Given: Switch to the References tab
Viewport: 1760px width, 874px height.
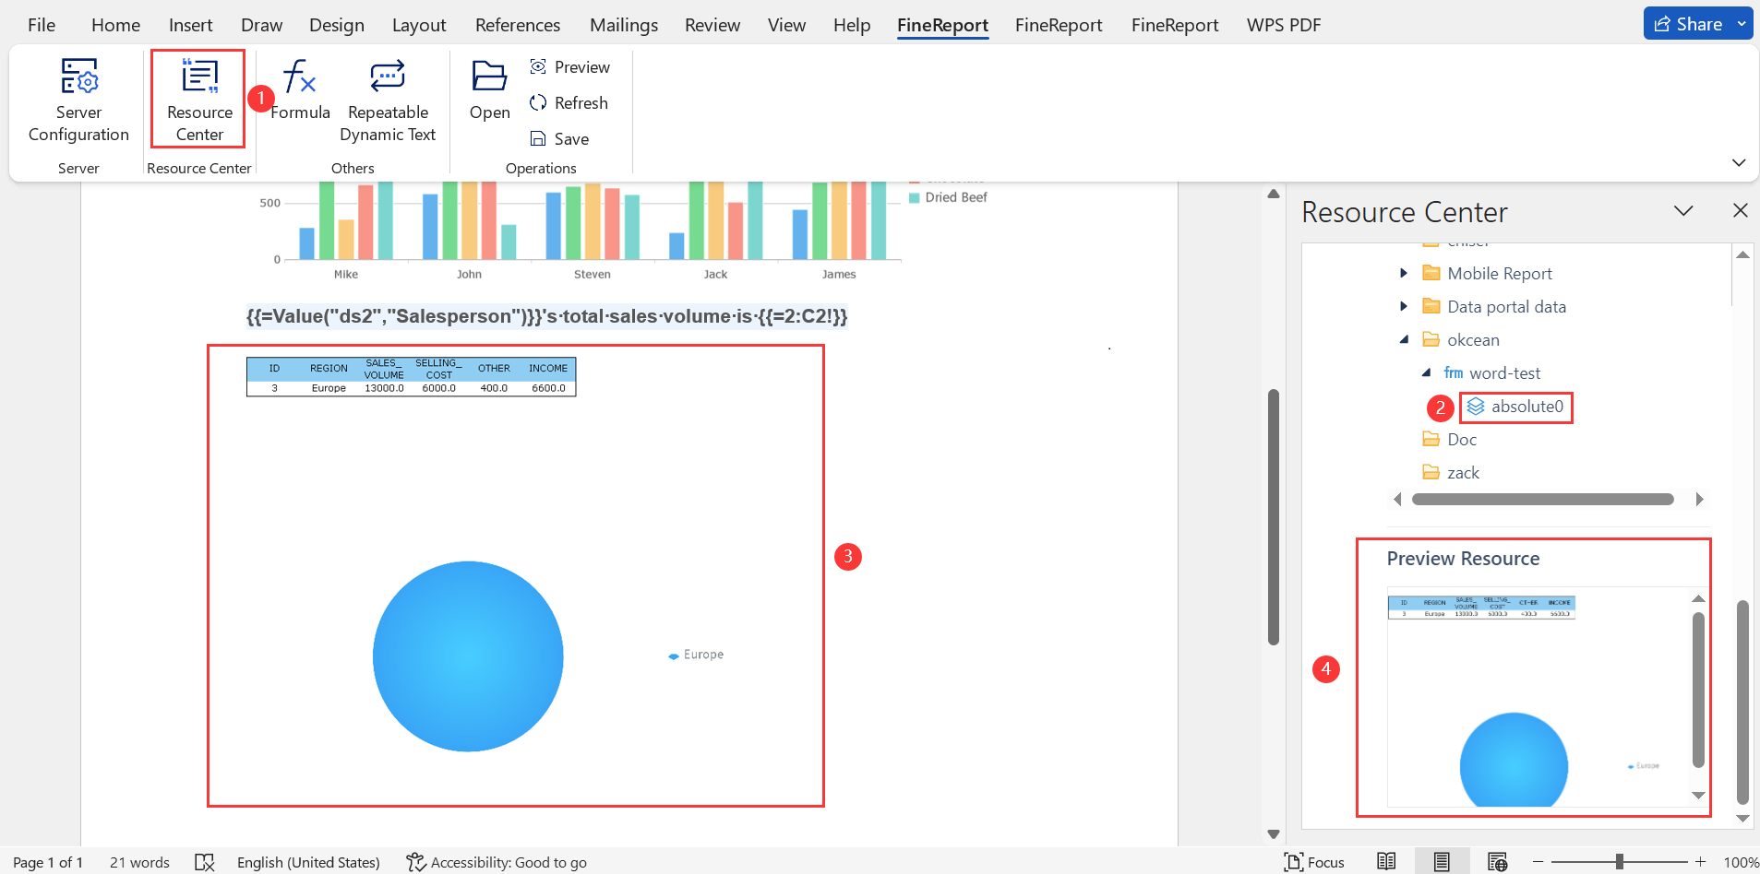Looking at the screenshot, I should point(518,25).
